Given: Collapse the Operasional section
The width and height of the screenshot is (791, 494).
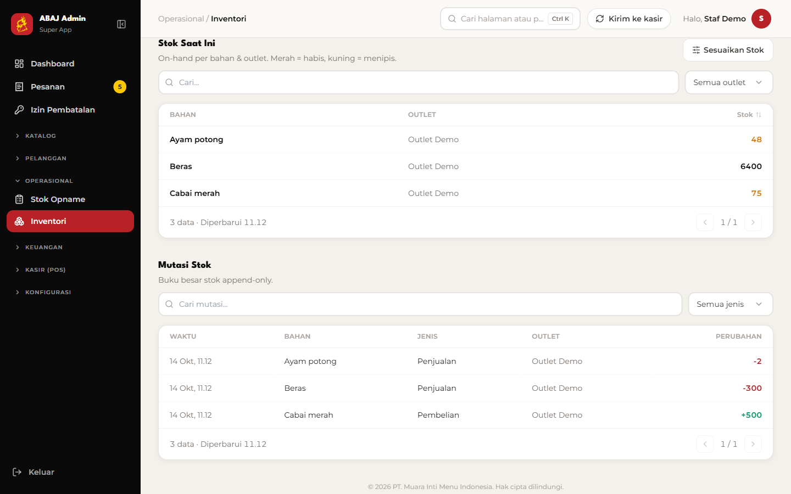Looking at the screenshot, I should [x=70, y=181].
